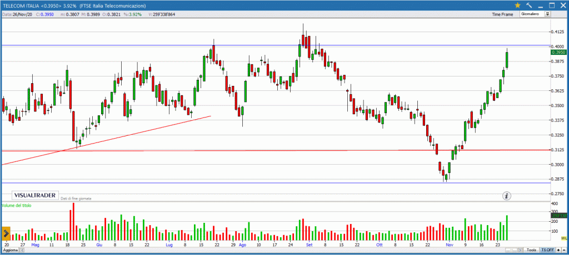The image size is (569, 255).
Task: Click the Ott month label on date axis
Action: point(380,245)
